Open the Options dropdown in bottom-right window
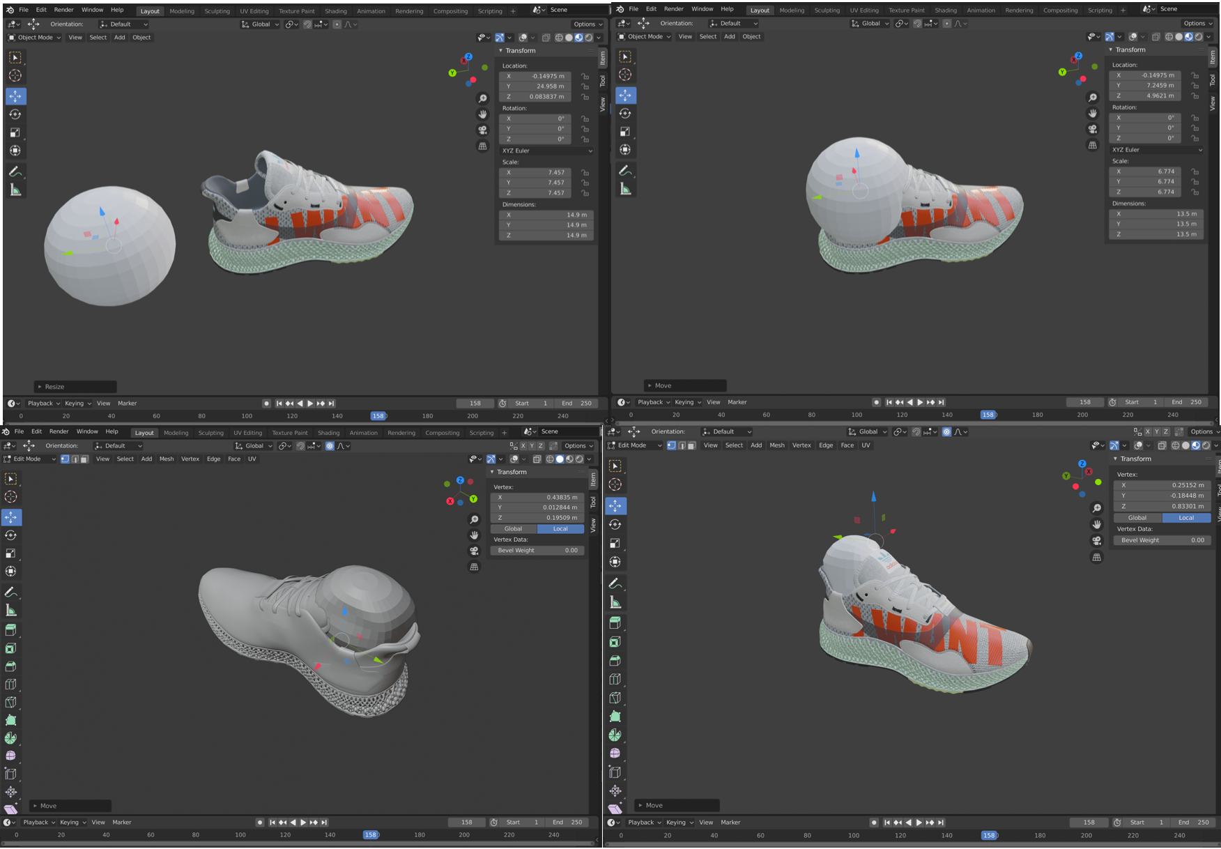This screenshot has height=849, width=1221. [x=1204, y=431]
